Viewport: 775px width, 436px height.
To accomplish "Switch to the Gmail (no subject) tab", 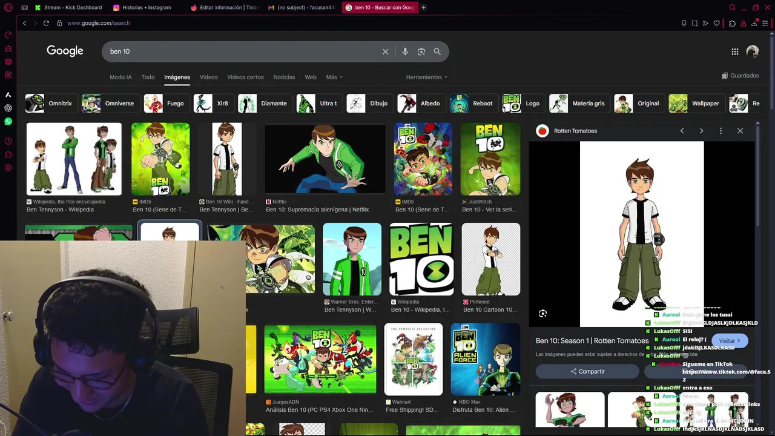I will (x=301, y=7).
